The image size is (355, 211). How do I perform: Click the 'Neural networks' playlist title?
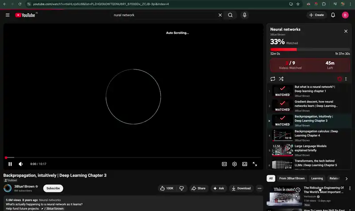pos(285,29)
